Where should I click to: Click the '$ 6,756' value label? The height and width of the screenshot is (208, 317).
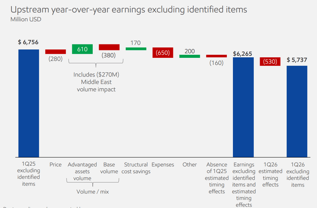(28, 42)
